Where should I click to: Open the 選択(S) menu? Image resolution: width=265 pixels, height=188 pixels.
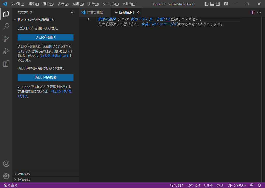(48, 4)
